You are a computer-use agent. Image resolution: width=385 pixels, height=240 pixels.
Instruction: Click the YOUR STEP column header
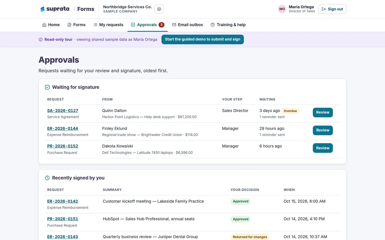(x=232, y=99)
